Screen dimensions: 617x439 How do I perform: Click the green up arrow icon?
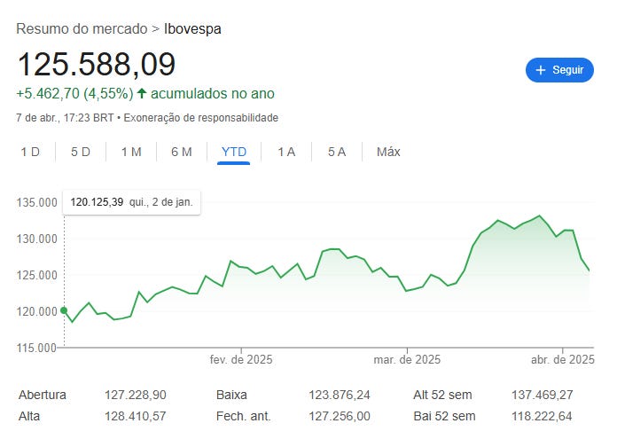coord(142,94)
